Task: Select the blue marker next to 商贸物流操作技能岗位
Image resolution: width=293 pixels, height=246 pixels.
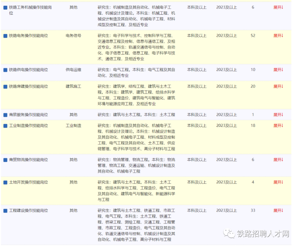Action: pos(5,160)
